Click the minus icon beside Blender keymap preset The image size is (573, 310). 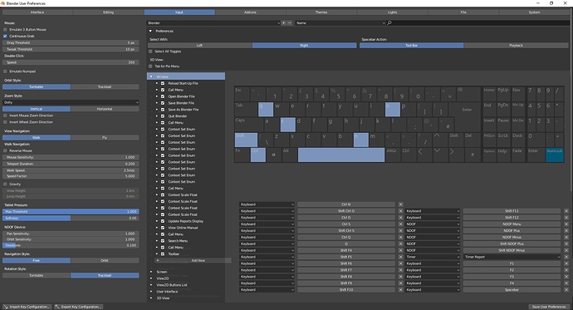(290, 22)
